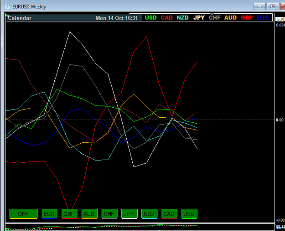Minimize the EURUSD chart window
The width and height of the screenshot is (285, 231).
coord(259,6)
